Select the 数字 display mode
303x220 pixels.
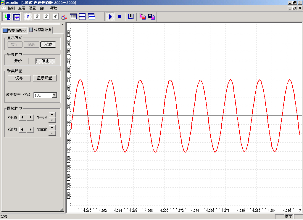coord(15,44)
